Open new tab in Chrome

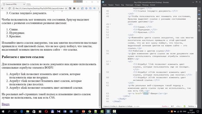[x=29, y=4]
